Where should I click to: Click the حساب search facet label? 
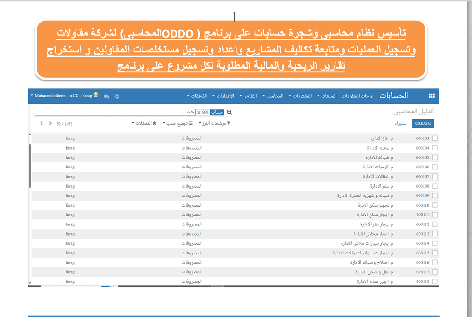pyautogui.click(x=217, y=112)
